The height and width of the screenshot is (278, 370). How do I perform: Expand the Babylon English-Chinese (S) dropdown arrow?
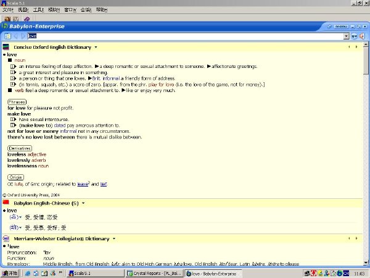point(83,203)
